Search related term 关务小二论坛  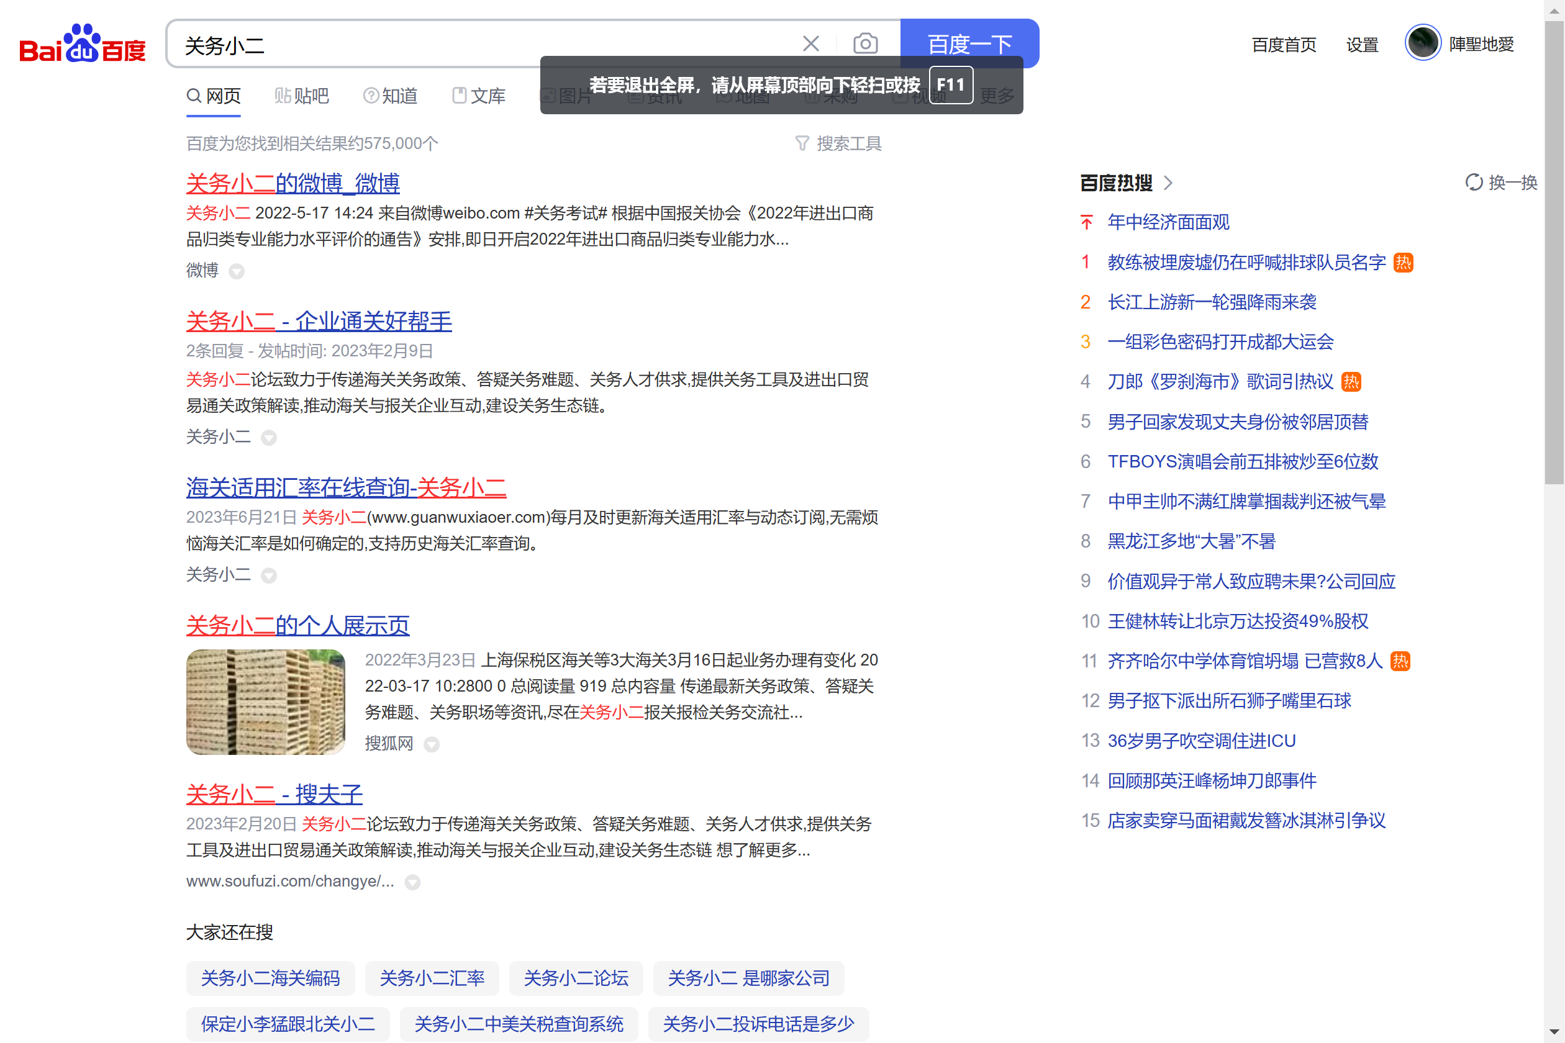click(576, 978)
